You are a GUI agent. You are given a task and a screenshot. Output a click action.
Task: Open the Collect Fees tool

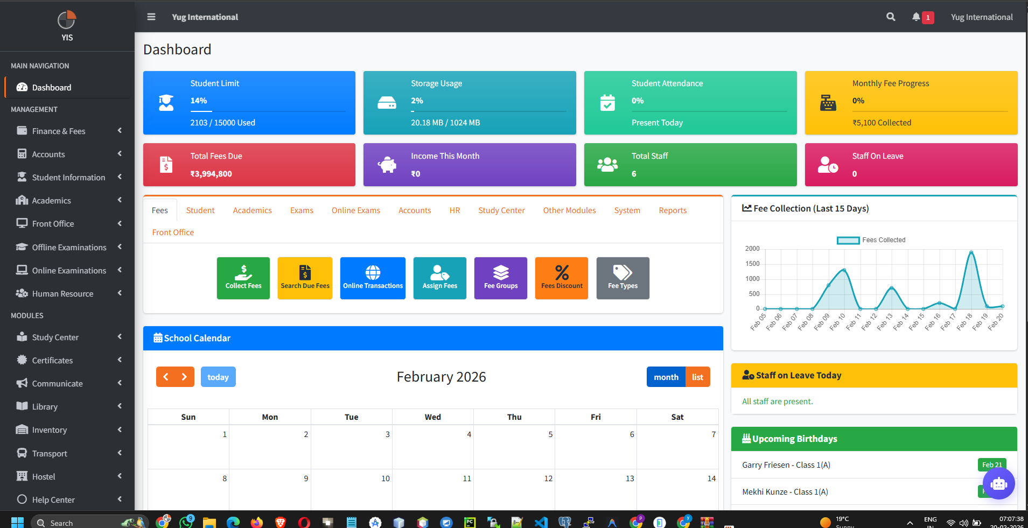243,278
